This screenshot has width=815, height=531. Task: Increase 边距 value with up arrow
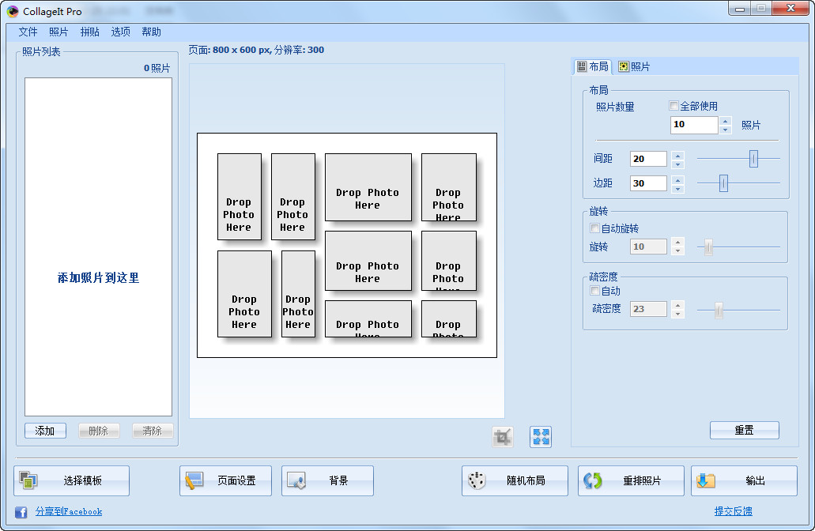tap(677, 180)
